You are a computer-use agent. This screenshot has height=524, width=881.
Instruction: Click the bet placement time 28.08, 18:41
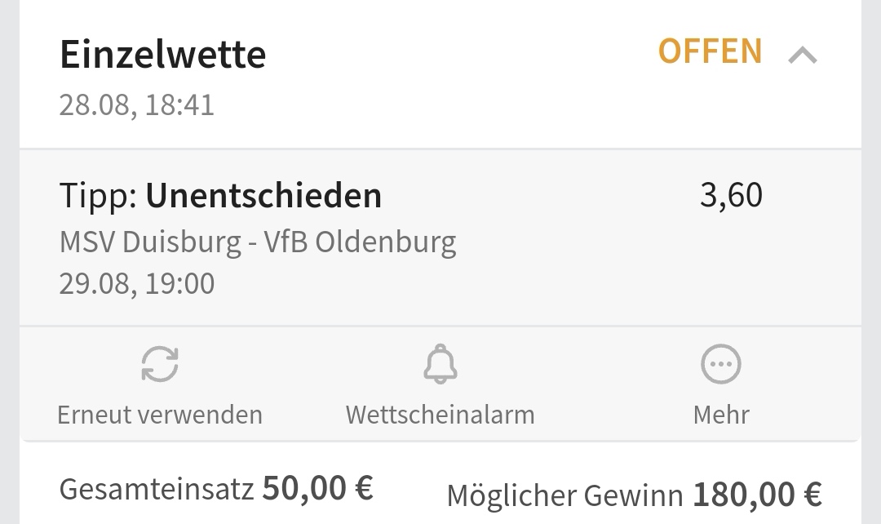pyautogui.click(x=137, y=105)
